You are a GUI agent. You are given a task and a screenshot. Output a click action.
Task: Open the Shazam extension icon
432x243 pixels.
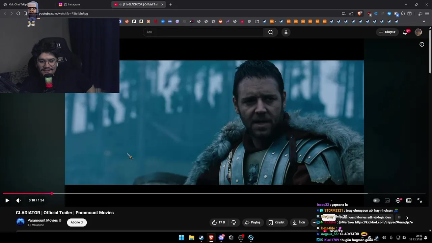click(x=389, y=13)
